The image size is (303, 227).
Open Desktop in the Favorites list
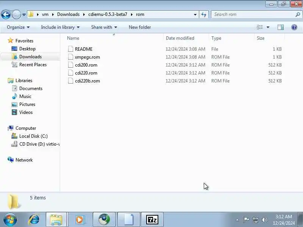pyautogui.click(x=27, y=49)
